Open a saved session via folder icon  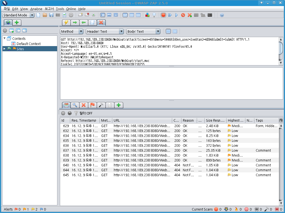[x=45, y=15]
